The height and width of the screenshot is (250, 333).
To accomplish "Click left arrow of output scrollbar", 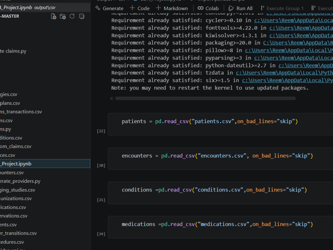I will [111, 99].
